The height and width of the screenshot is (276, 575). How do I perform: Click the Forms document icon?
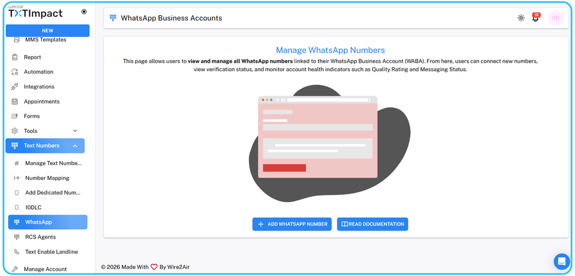16,116
